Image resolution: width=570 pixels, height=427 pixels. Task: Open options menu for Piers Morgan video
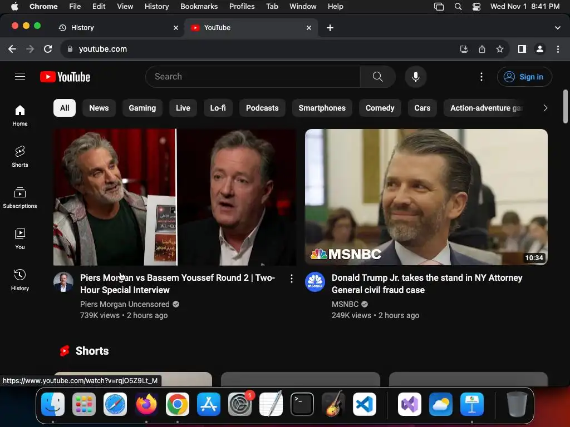tap(292, 279)
